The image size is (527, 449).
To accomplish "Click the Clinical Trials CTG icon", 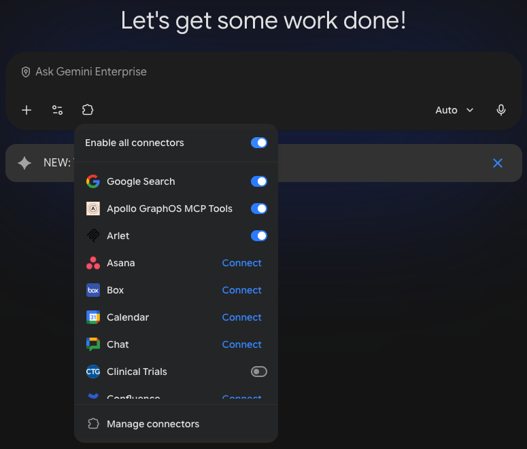I will click(x=93, y=372).
